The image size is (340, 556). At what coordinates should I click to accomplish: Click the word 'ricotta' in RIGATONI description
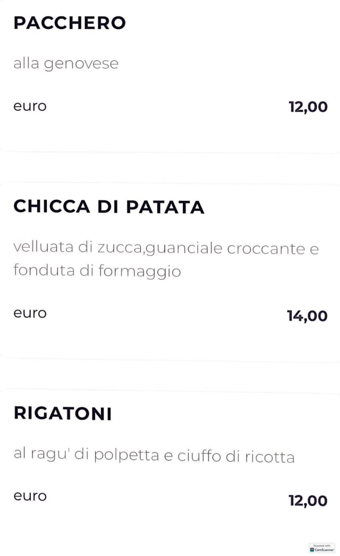click(269, 457)
